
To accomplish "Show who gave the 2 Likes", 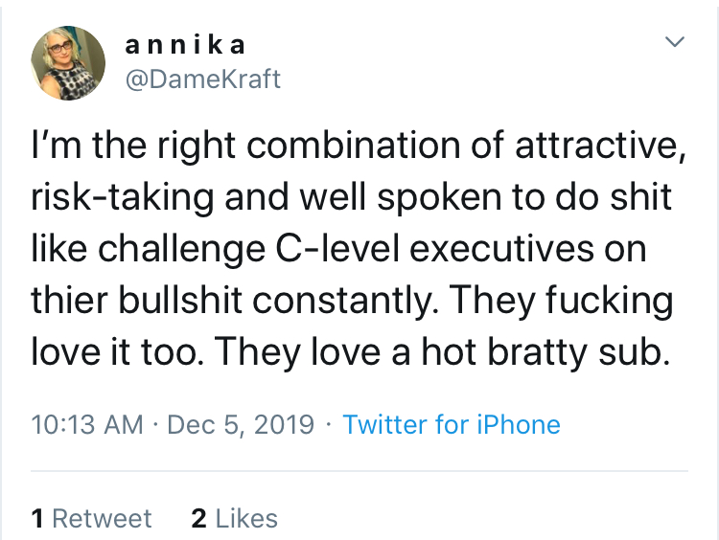I will 234,519.
